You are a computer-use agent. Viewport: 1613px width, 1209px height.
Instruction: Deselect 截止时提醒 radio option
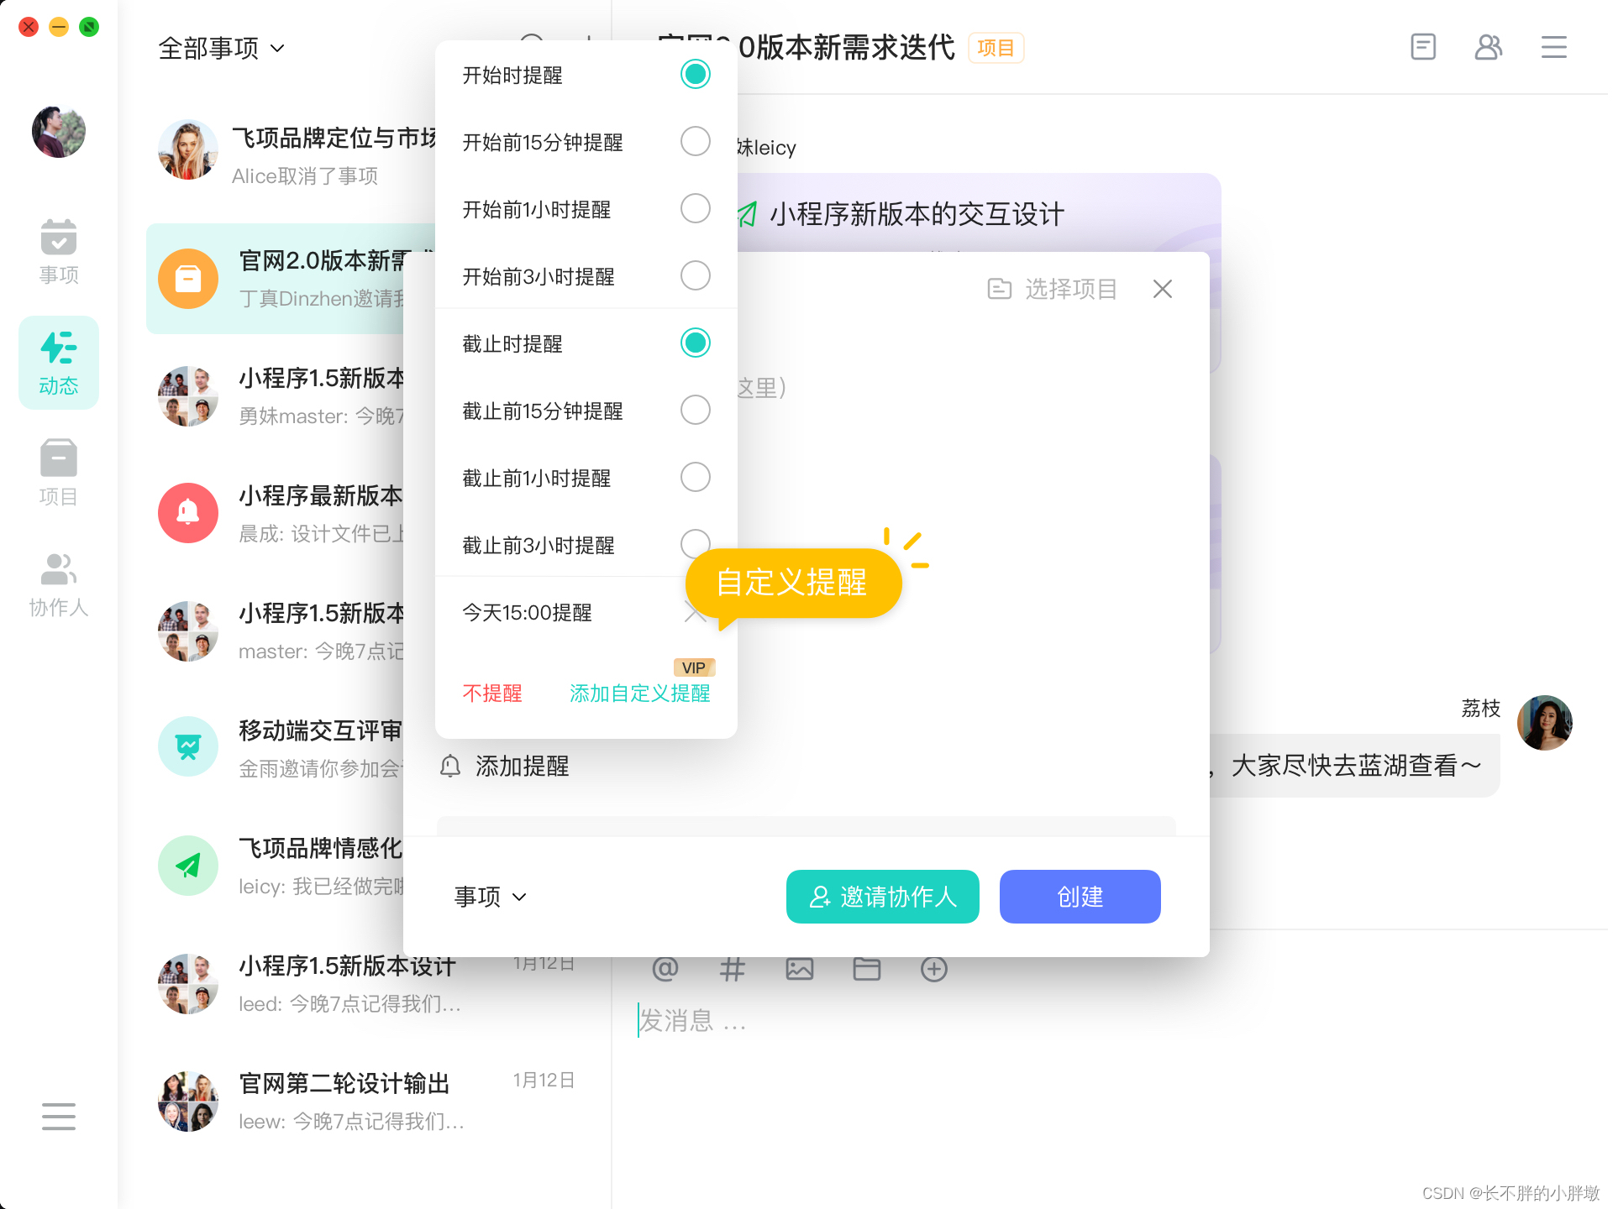[695, 343]
